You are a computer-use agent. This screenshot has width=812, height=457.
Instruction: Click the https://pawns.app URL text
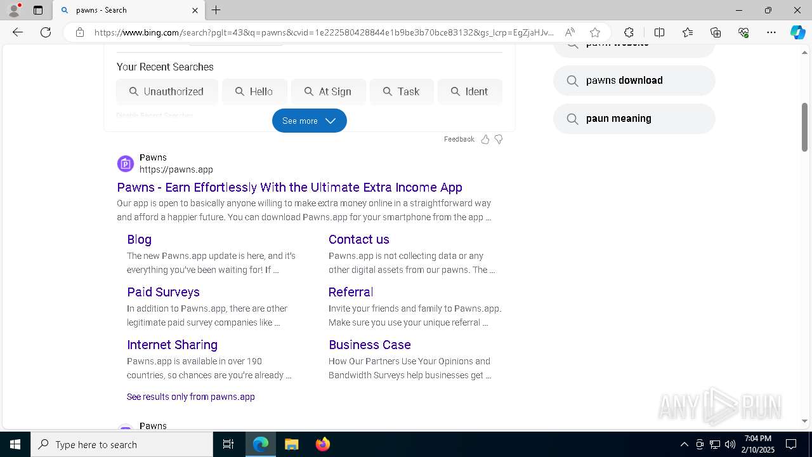[176, 169]
